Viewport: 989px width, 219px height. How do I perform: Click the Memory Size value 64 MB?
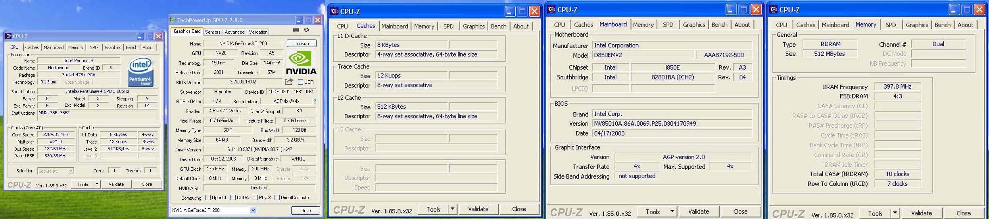[x=222, y=140]
